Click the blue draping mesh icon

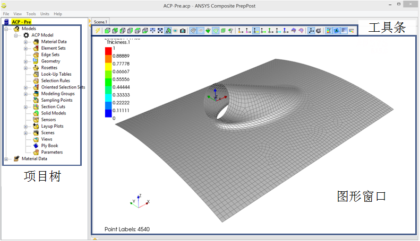[294, 31]
